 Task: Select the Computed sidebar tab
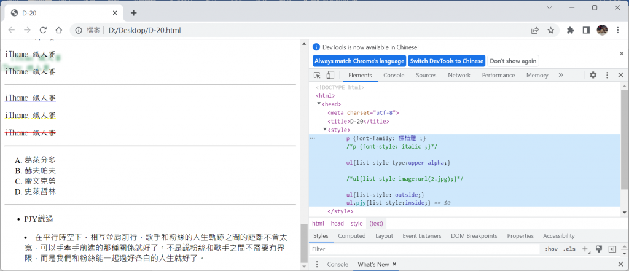click(x=352, y=236)
